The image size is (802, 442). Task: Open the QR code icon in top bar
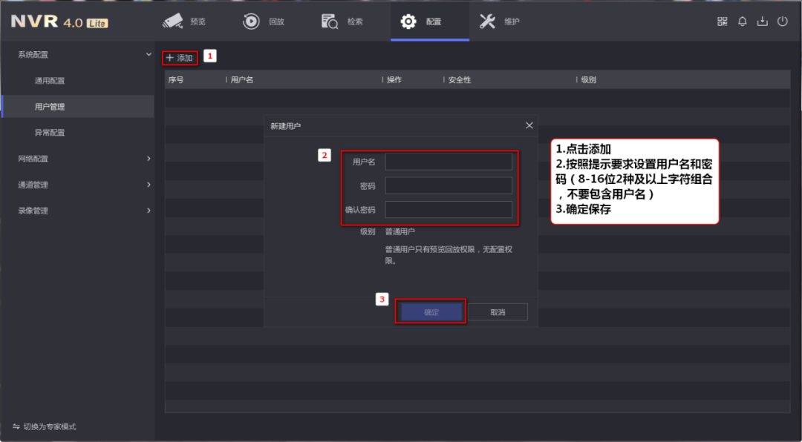[721, 22]
